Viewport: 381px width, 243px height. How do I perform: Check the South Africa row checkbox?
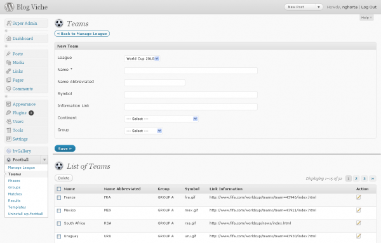click(x=59, y=223)
